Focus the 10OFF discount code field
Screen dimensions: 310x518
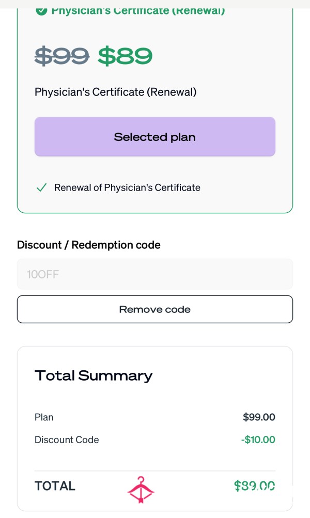click(x=154, y=274)
